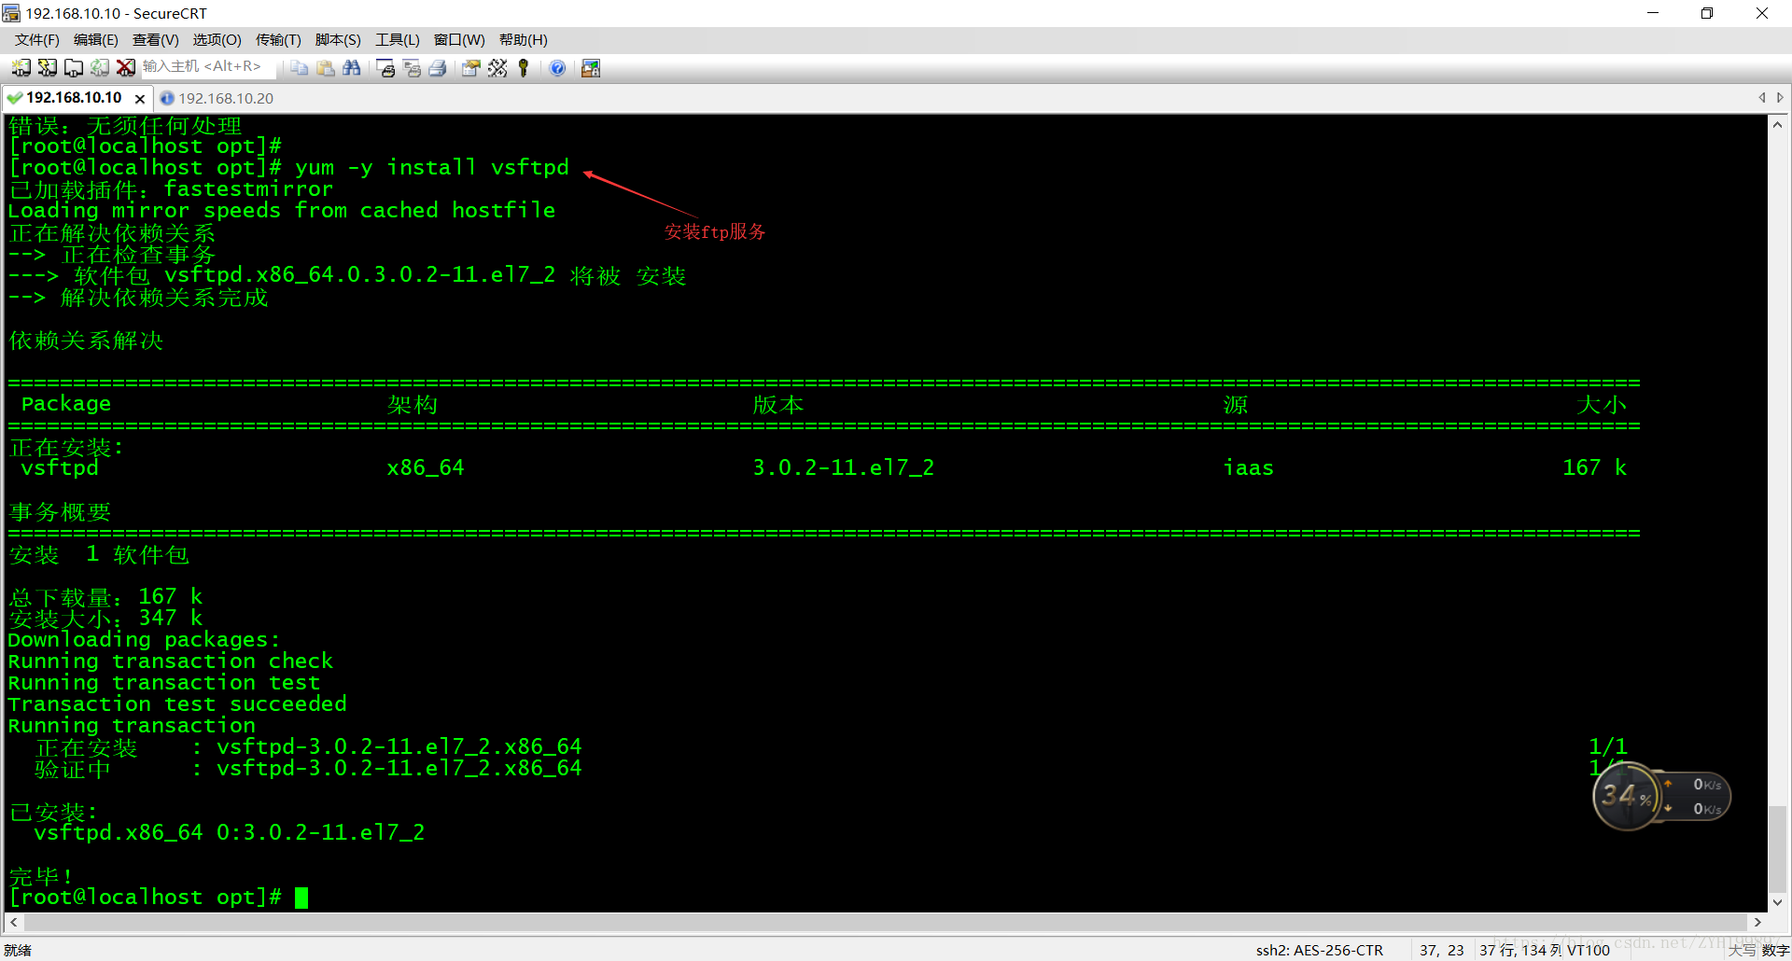This screenshot has width=1792, height=961.
Task: Click the Quick Connect lightning icon
Action: [x=47, y=68]
